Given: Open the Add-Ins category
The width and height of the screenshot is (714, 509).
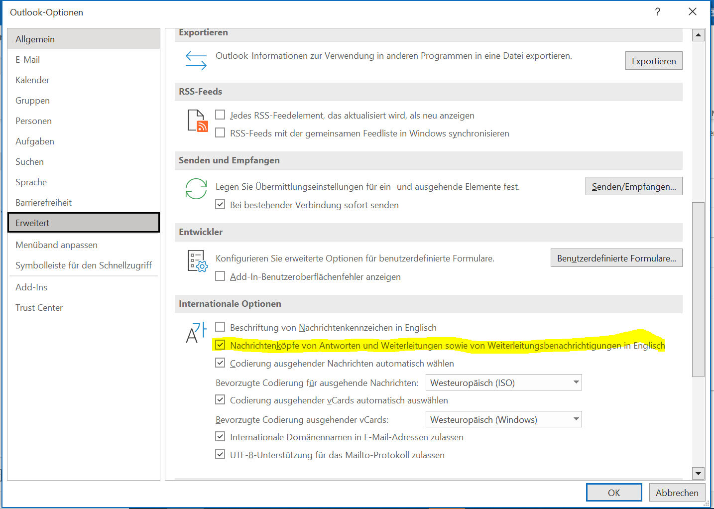Looking at the screenshot, I should click(84, 287).
